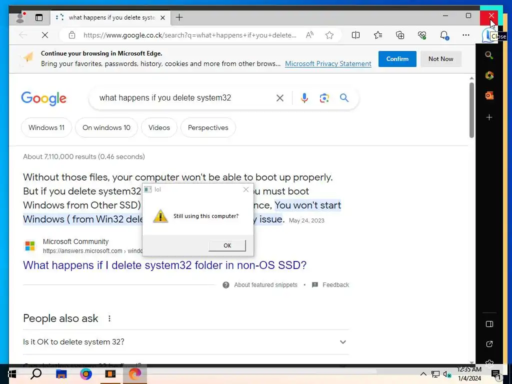Open the volume tray icon
The image size is (512, 384).
[447, 374]
